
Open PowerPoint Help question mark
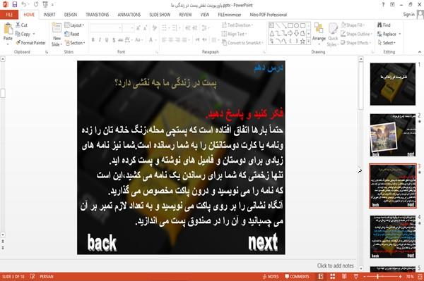tap(383, 5)
